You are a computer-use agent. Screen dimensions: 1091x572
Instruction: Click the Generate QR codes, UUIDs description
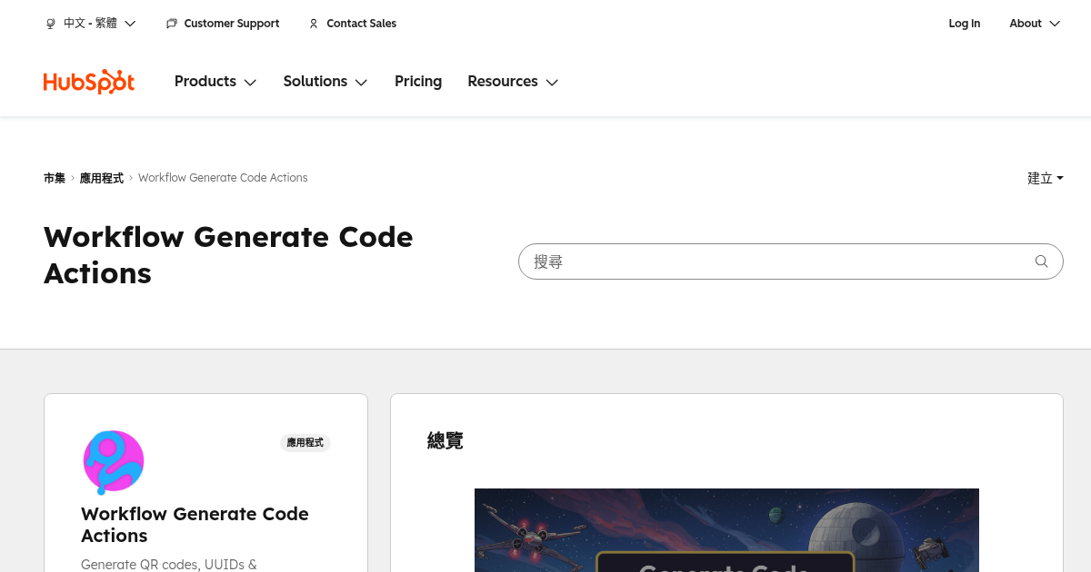point(169,564)
